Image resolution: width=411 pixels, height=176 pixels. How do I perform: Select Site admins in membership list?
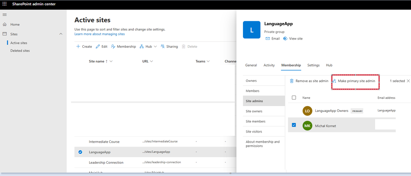point(264,101)
